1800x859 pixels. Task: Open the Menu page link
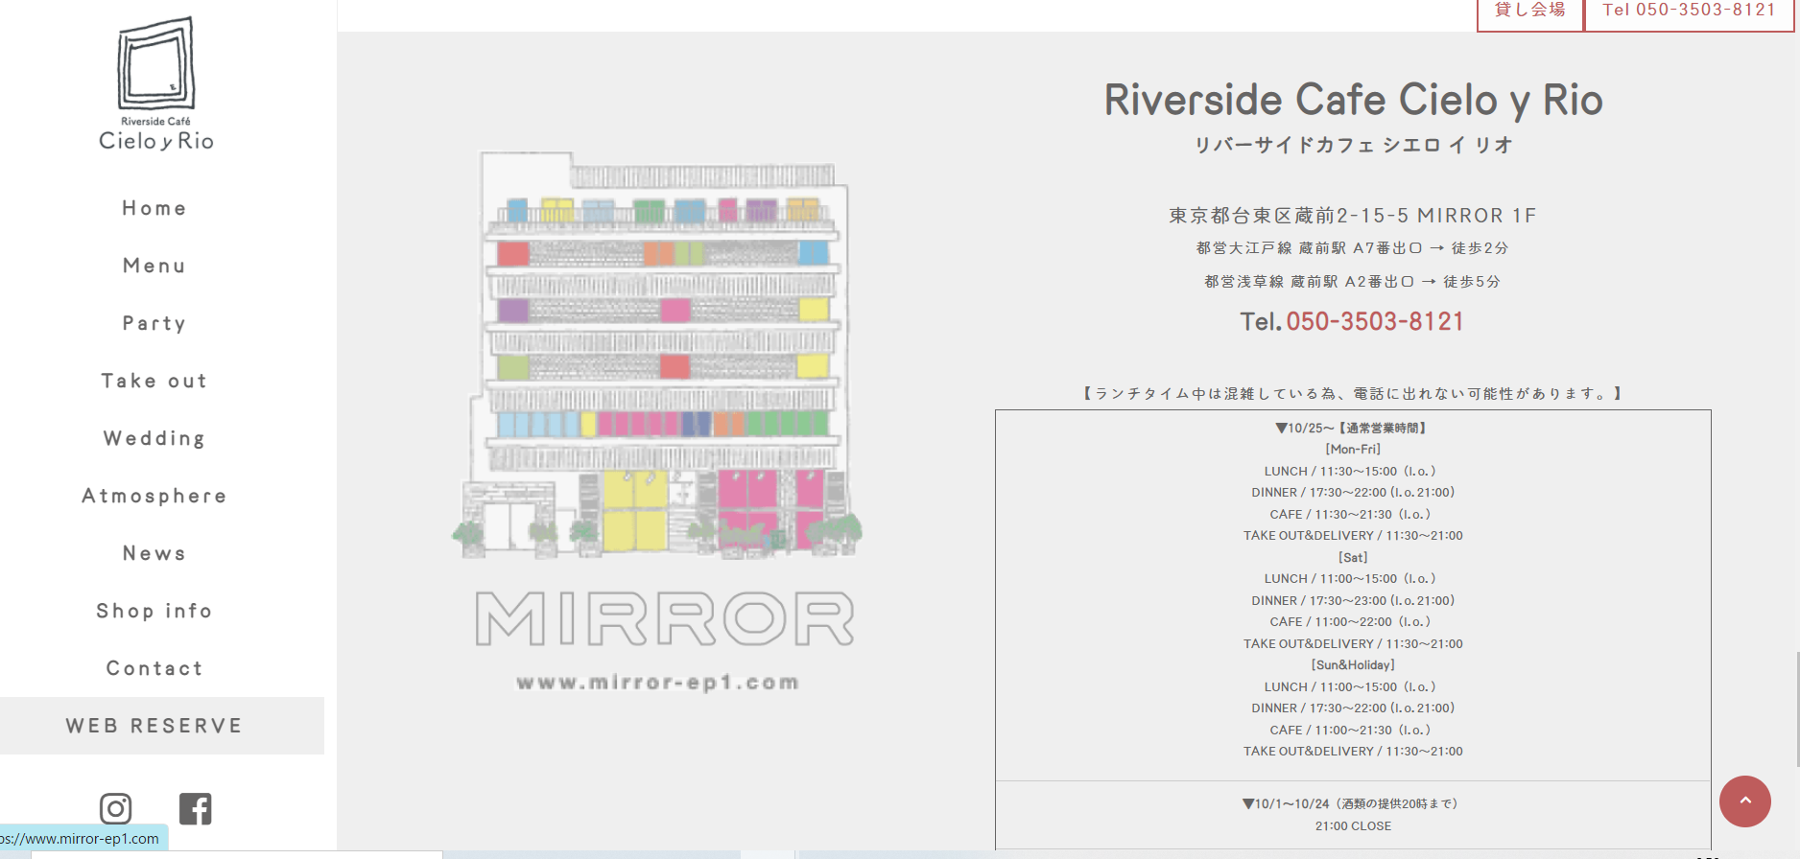tap(154, 266)
